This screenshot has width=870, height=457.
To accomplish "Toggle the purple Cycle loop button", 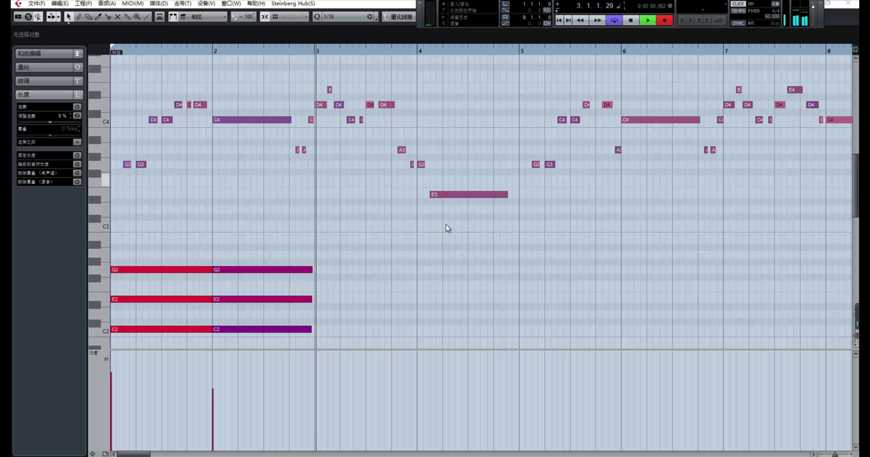I will (x=614, y=20).
